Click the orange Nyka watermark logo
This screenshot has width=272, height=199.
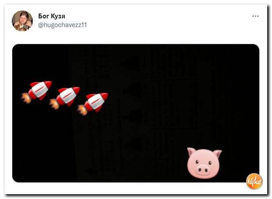[254, 182]
